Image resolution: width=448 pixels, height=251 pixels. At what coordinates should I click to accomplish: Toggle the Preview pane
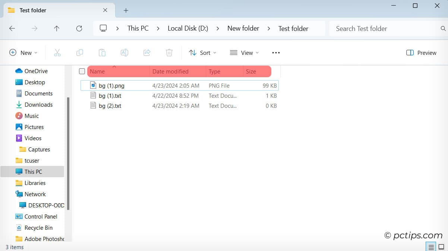click(x=421, y=53)
